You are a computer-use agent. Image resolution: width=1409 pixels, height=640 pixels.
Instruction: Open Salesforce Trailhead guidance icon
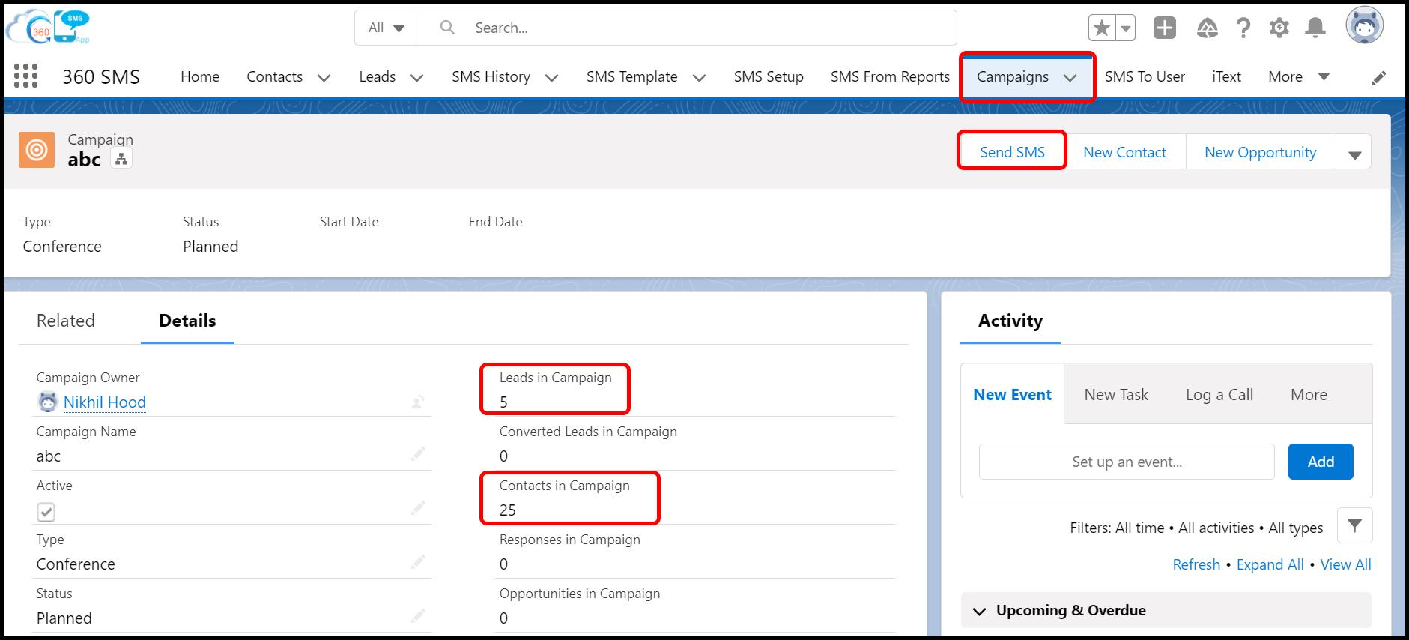click(x=1207, y=28)
